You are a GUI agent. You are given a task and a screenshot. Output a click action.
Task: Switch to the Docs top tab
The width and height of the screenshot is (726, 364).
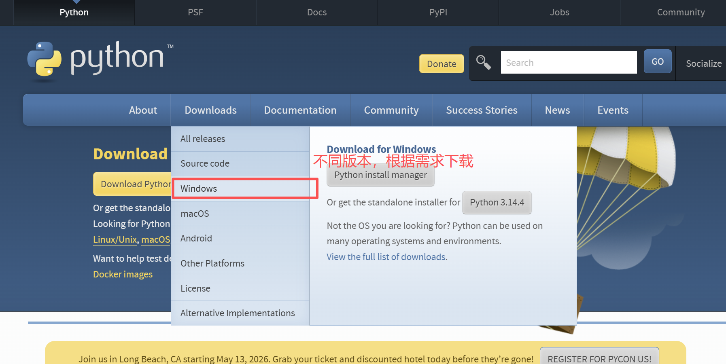[317, 13]
